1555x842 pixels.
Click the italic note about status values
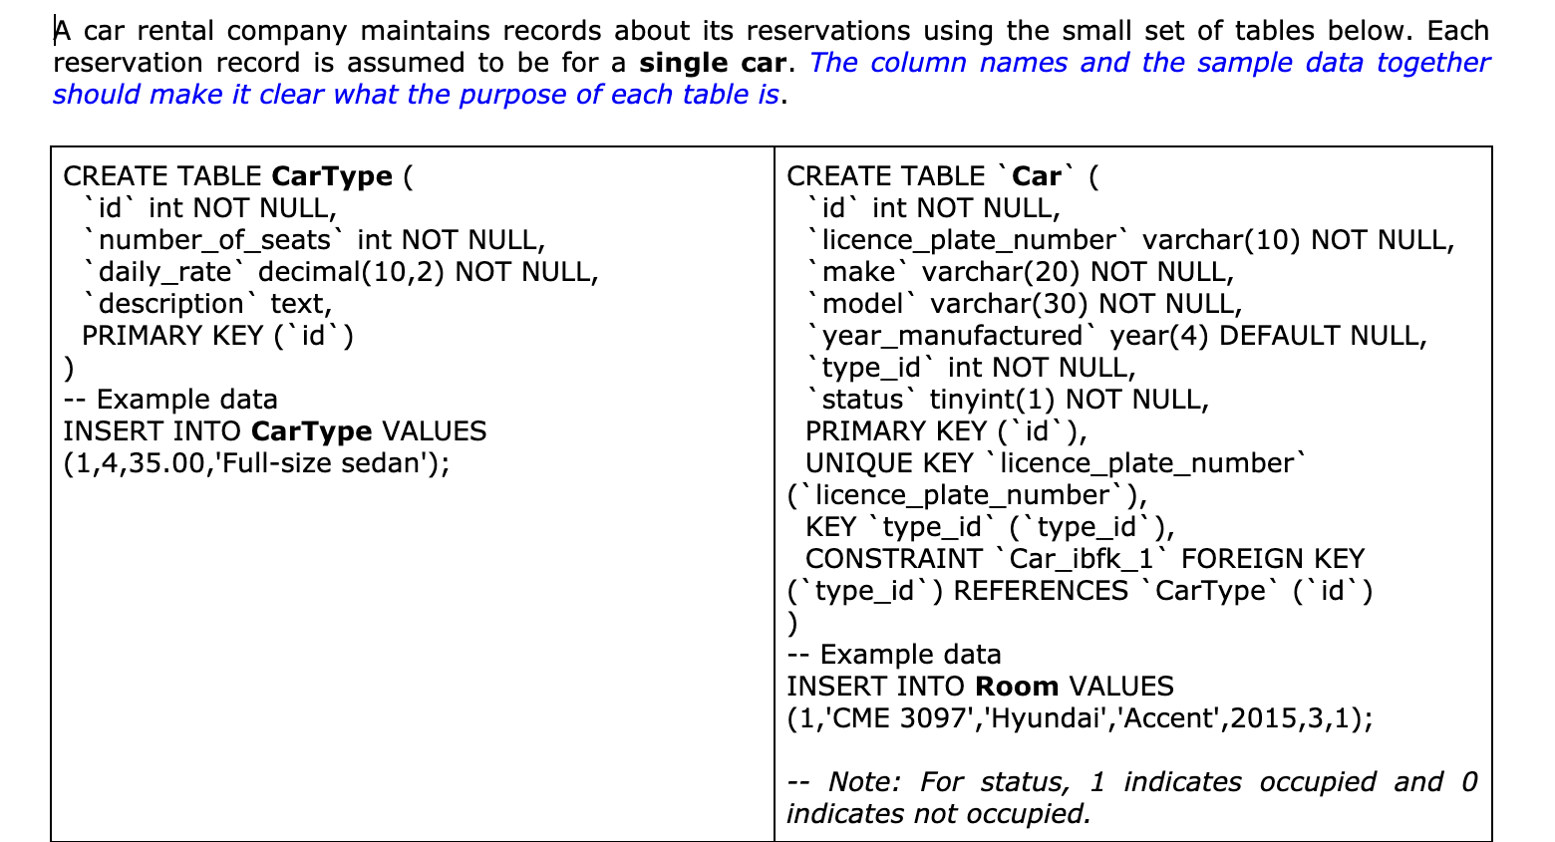1132,798
